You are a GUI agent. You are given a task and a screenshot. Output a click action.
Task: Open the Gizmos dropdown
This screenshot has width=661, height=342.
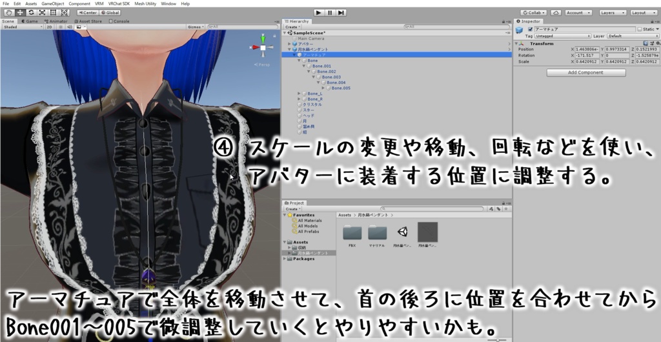(196, 26)
